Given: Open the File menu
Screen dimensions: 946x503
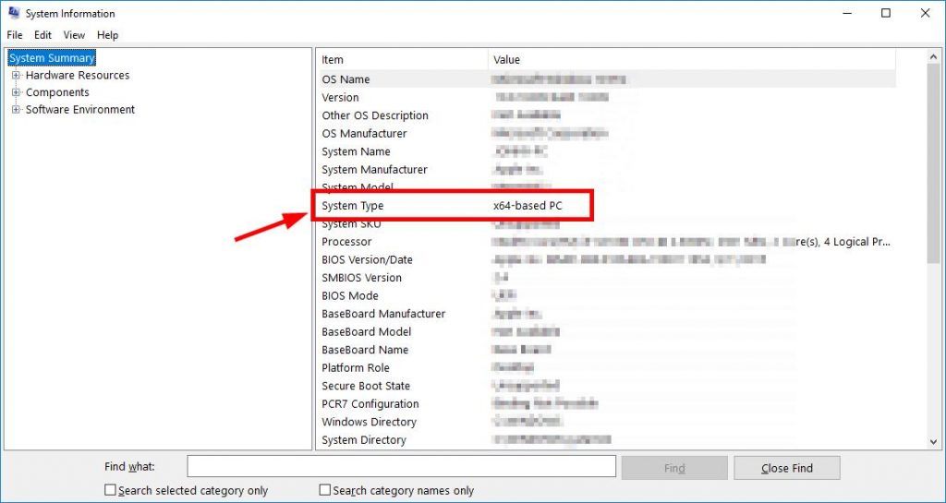Looking at the screenshot, I should coord(15,35).
